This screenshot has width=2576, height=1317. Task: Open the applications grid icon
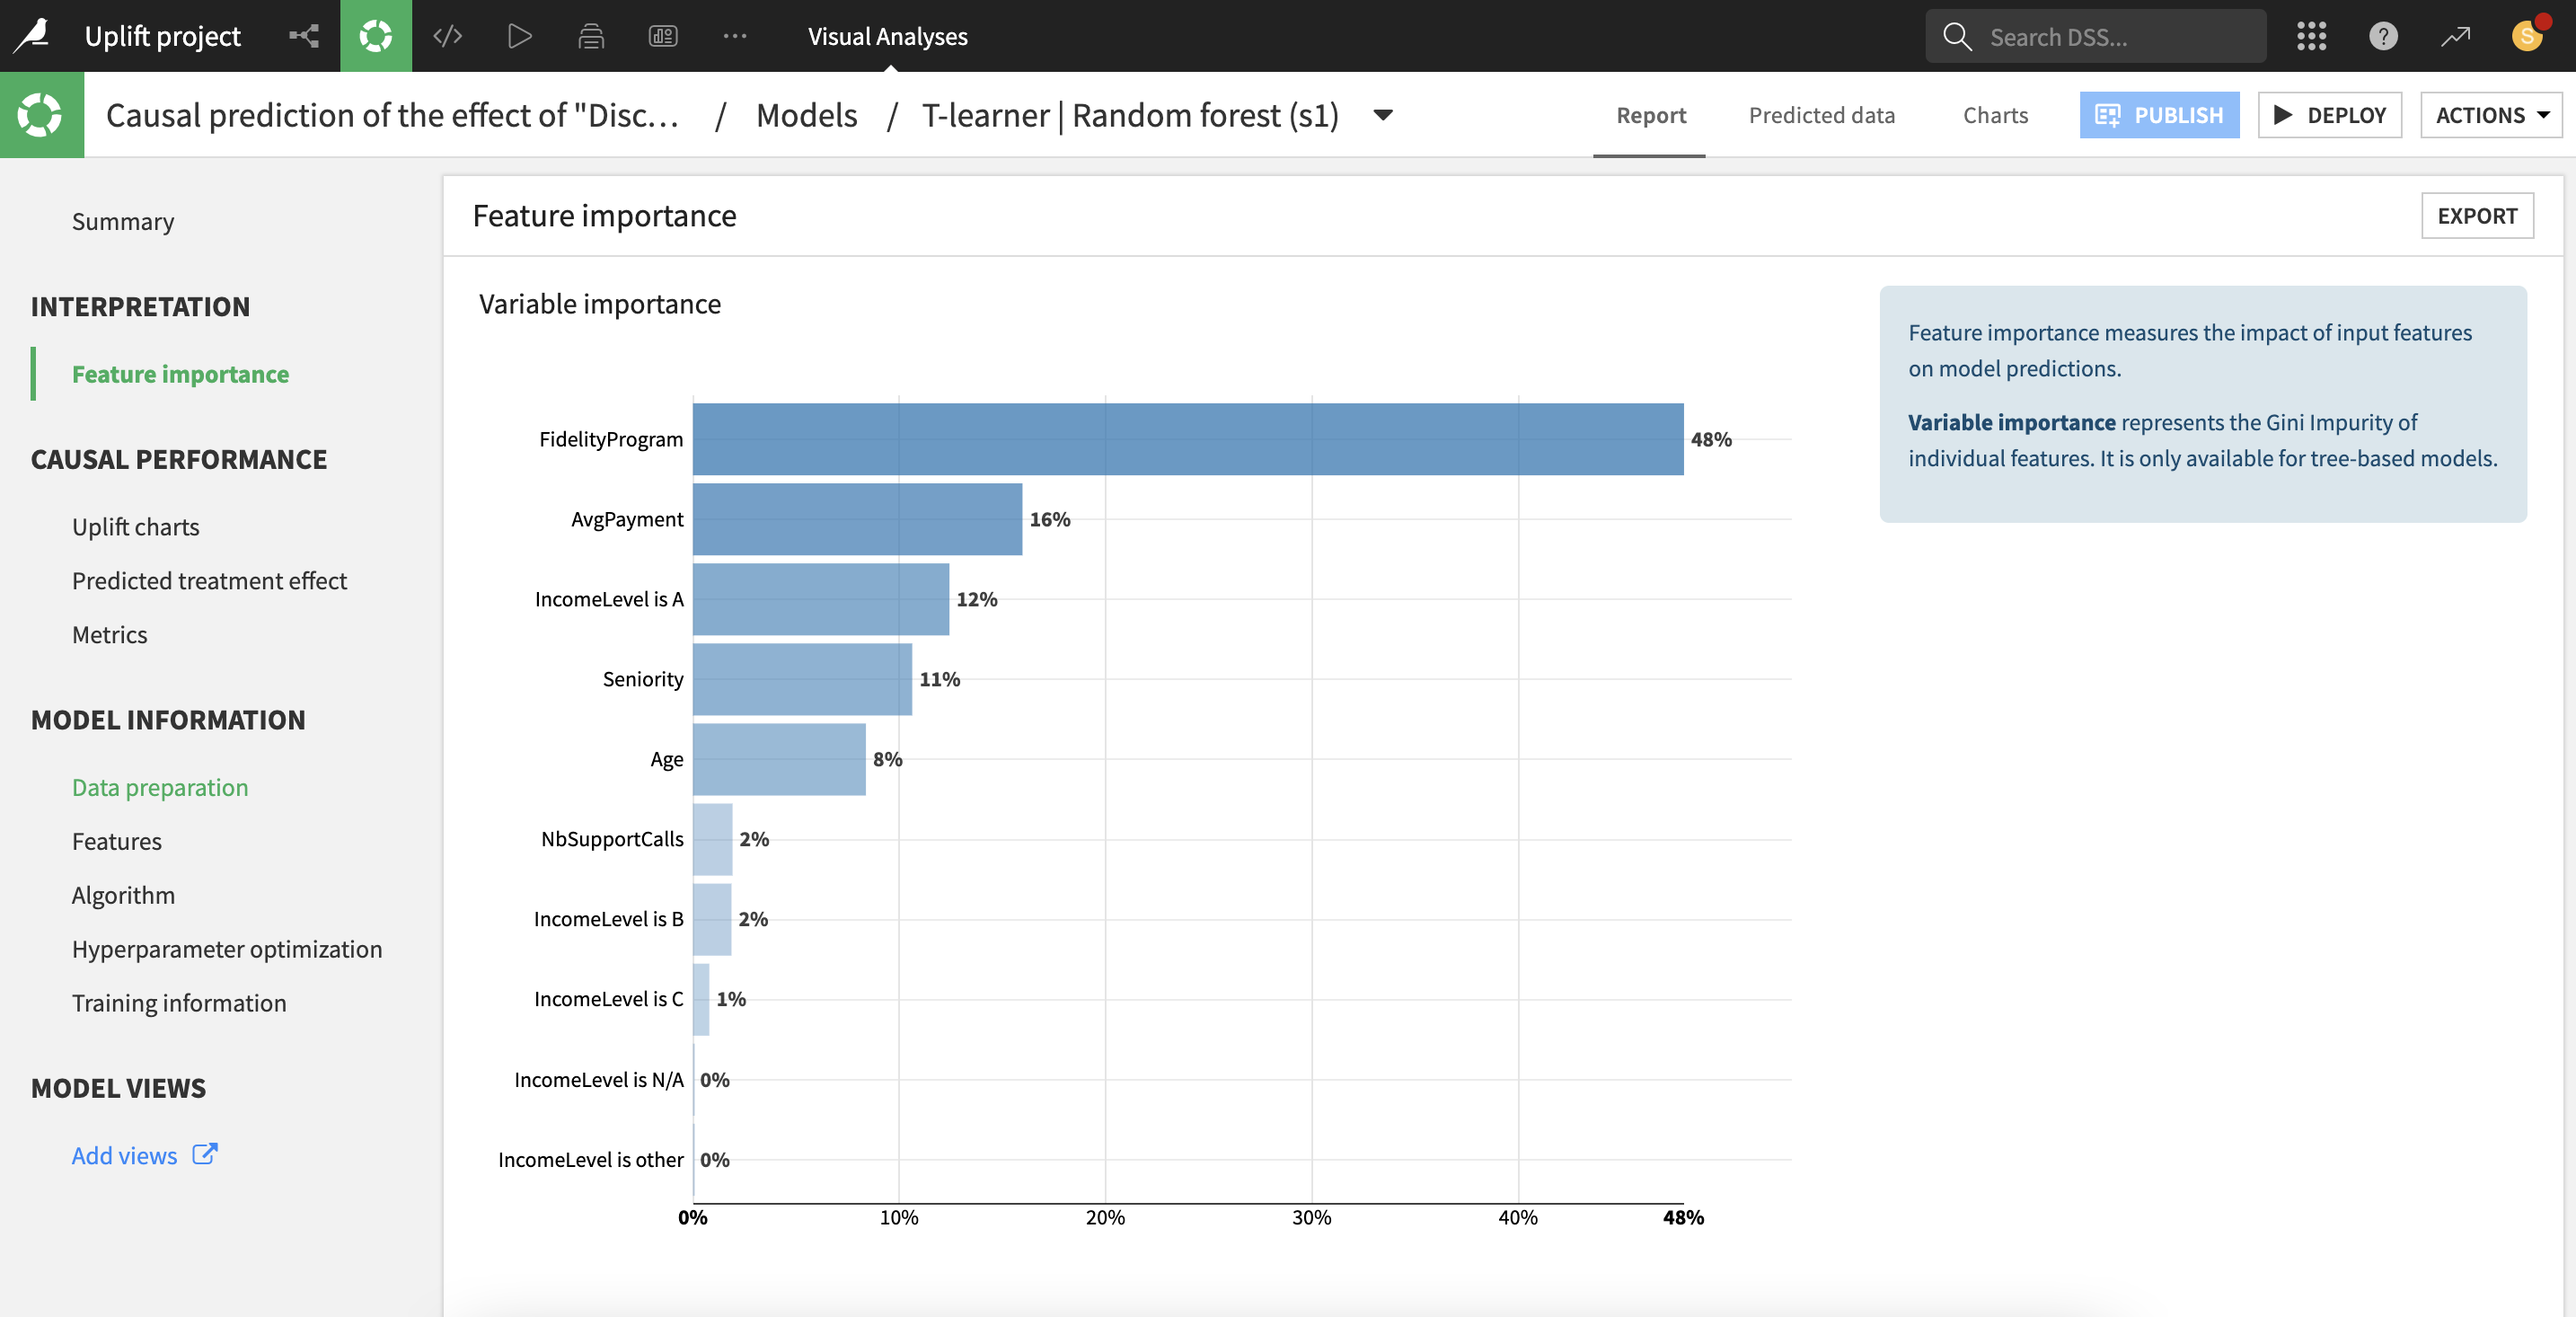point(2311,36)
